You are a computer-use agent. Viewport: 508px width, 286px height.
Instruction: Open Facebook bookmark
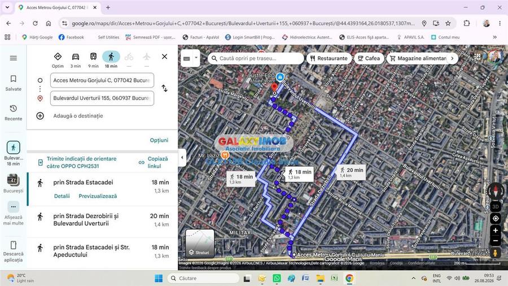(71, 37)
